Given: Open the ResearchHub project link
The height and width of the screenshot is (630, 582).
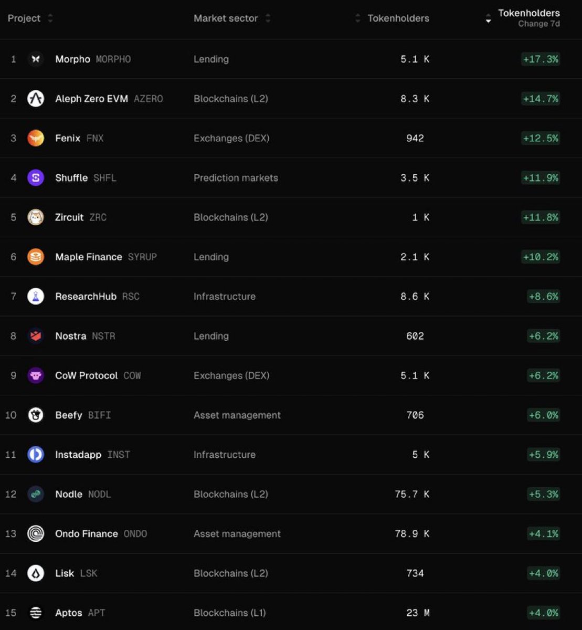Looking at the screenshot, I should tap(86, 297).
